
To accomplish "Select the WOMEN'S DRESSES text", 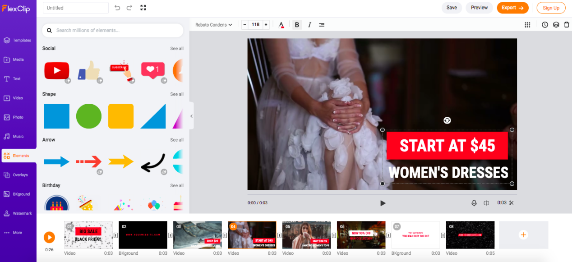I will pos(448,172).
